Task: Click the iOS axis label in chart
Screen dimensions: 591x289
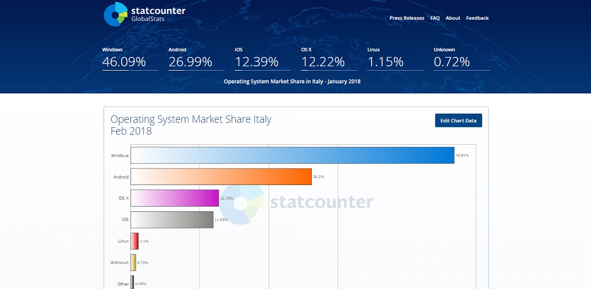Action: pos(125,220)
